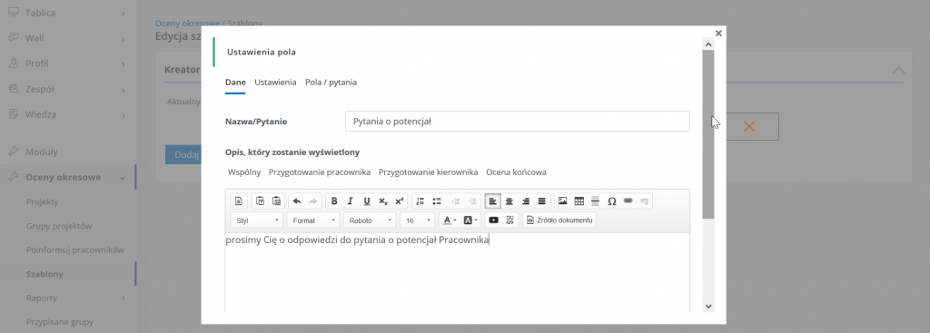Click the Nazwa/Pytanie input field
The image size is (930, 333).
pos(517,122)
